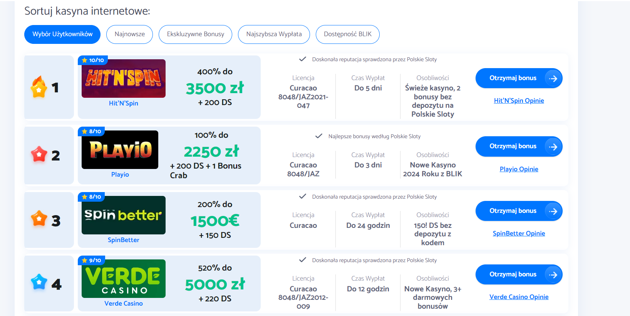Get the Playio bonus with Otrzymaj bonus
Viewport: 630px width, 316px height.
pyautogui.click(x=519, y=147)
